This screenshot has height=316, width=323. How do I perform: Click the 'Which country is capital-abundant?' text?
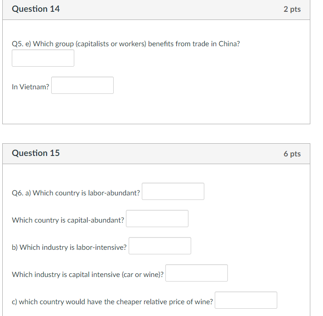click(68, 220)
